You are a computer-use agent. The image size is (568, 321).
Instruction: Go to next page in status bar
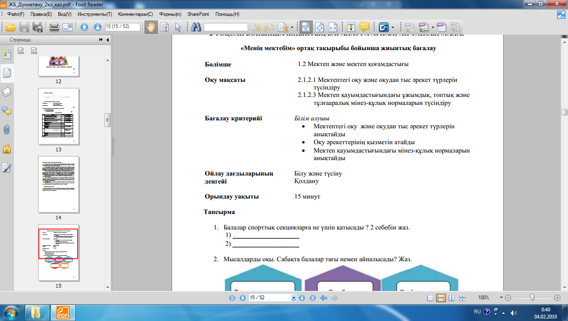click(x=302, y=298)
